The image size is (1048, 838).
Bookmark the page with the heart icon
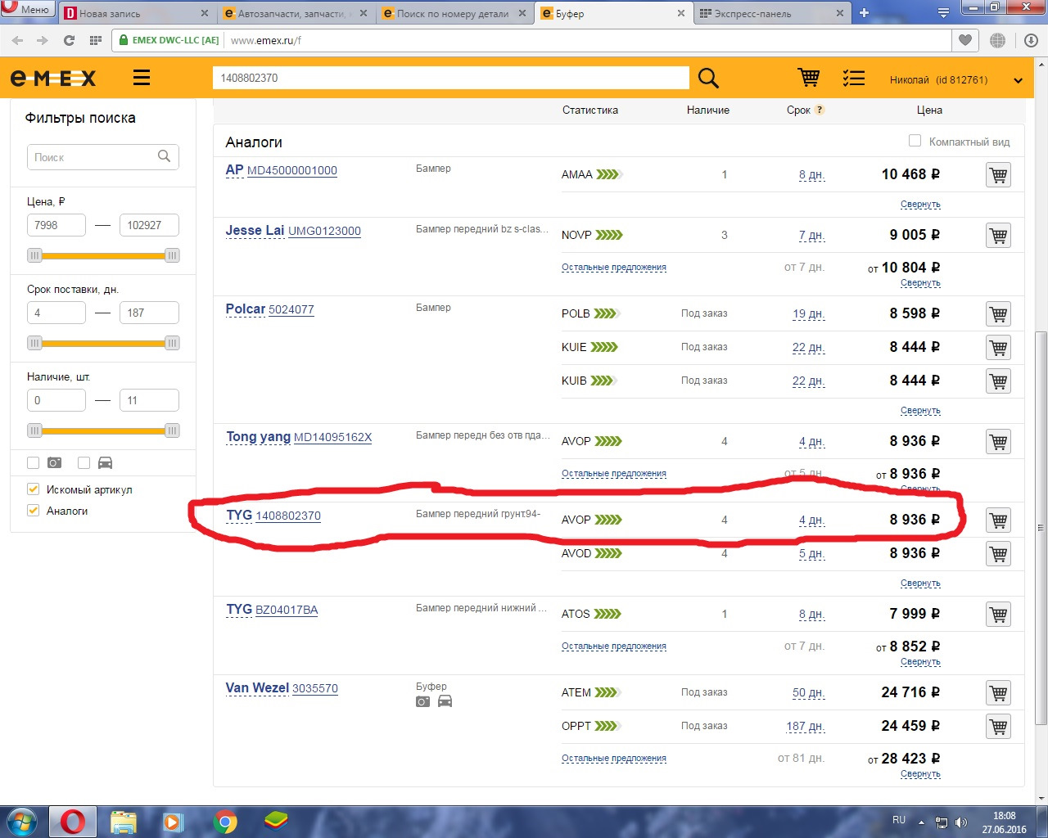(965, 40)
